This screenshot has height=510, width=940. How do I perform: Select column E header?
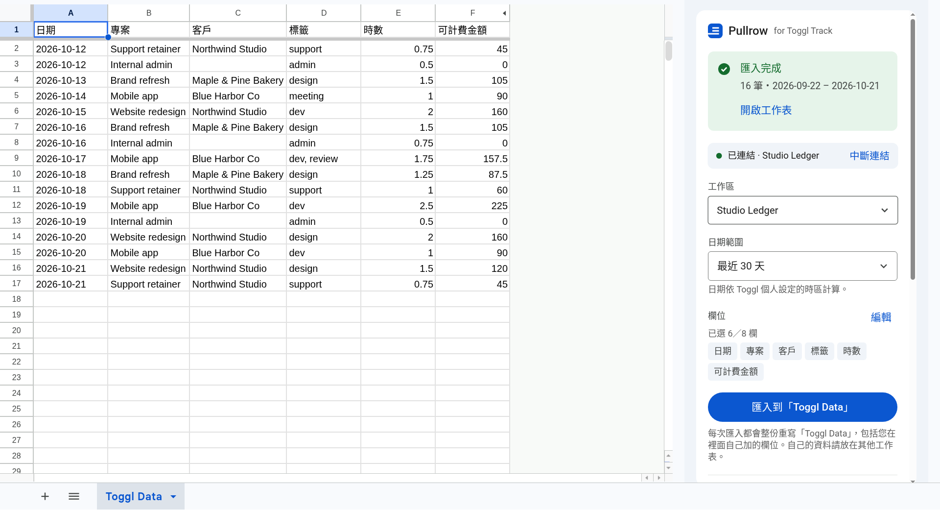[398, 13]
